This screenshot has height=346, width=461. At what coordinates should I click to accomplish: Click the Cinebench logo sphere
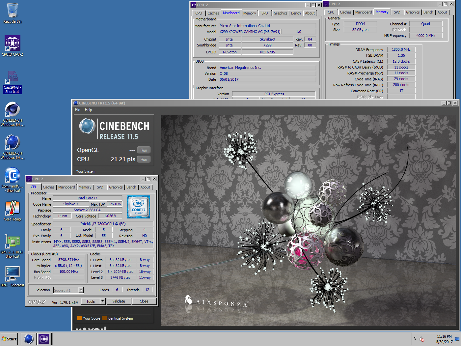tap(87, 127)
